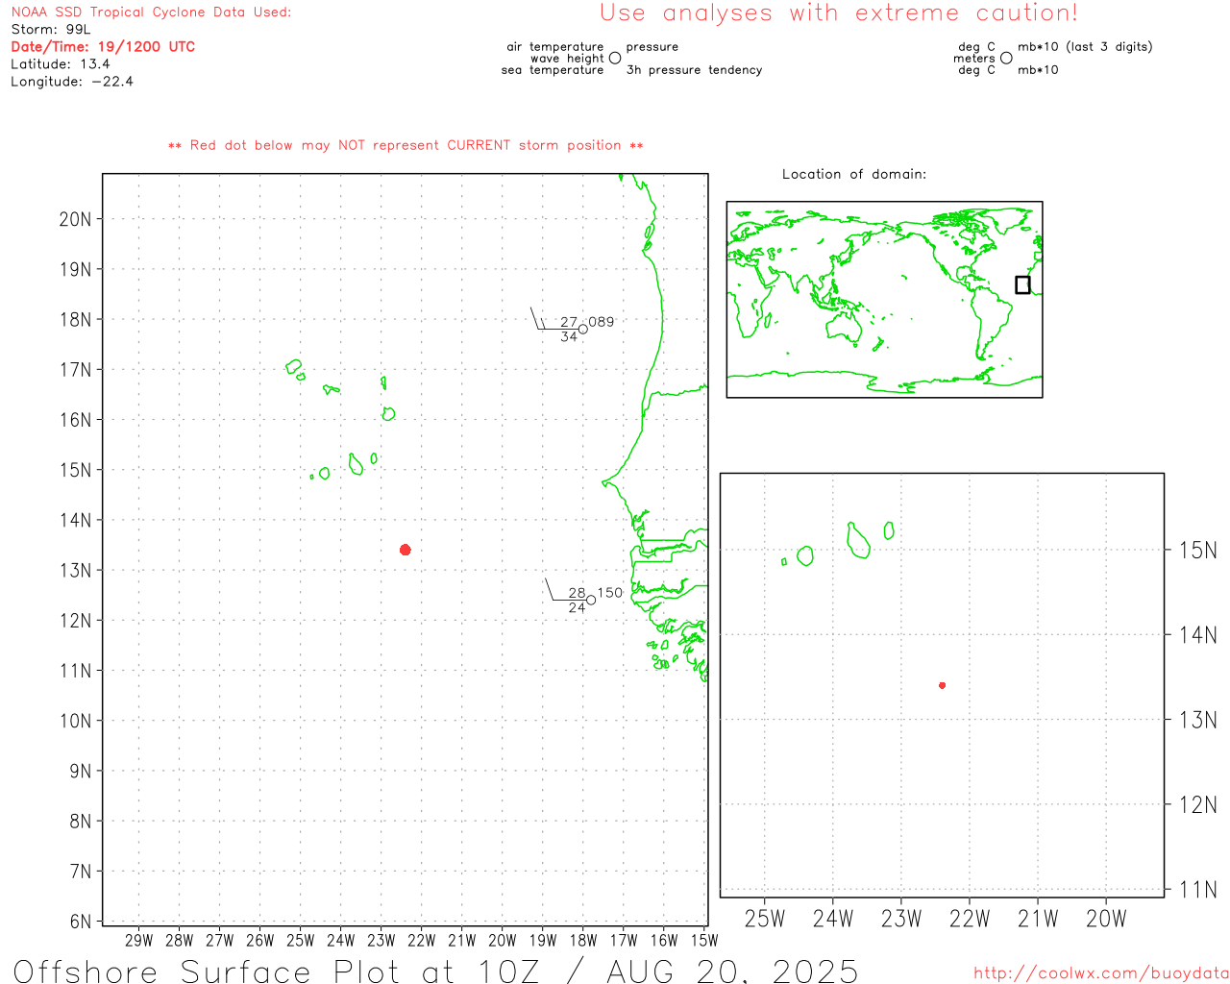Viewport: 1230px width, 984px height.
Task: Click the 'Date/Time: 19/1200 UTC' text
Action: (103, 47)
